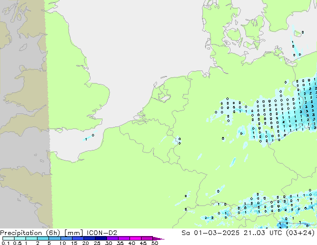
Task: Click the '(03+24)' forecast offset text
Action: pos(300,233)
